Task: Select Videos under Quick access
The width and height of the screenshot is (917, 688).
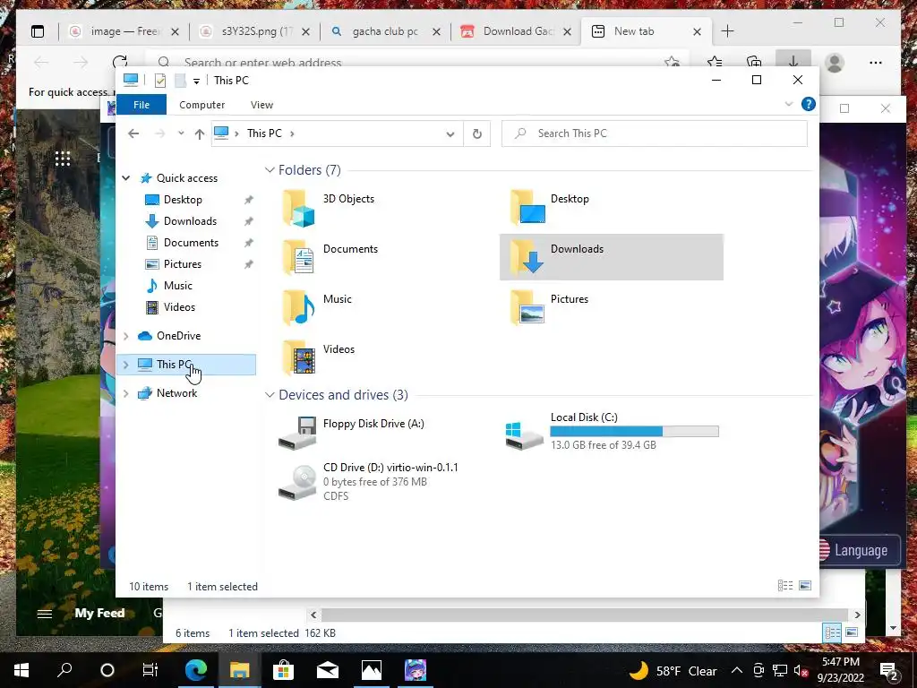Action: (x=179, y=307)
